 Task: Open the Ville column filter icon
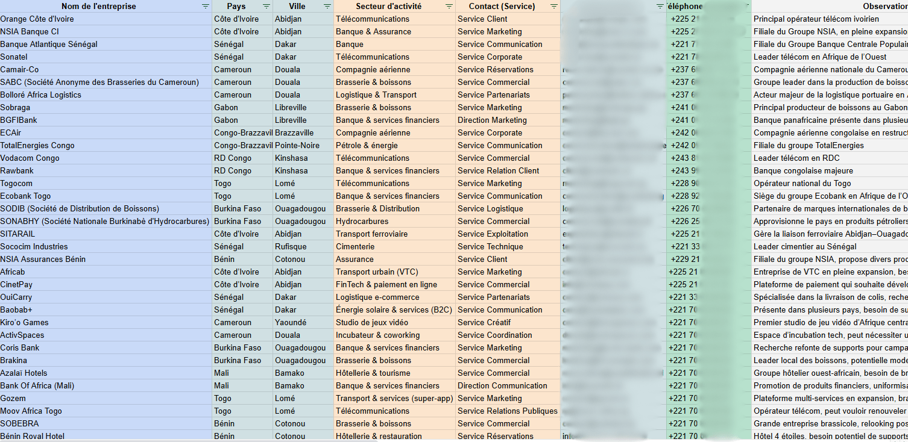(x=327, y=6)
